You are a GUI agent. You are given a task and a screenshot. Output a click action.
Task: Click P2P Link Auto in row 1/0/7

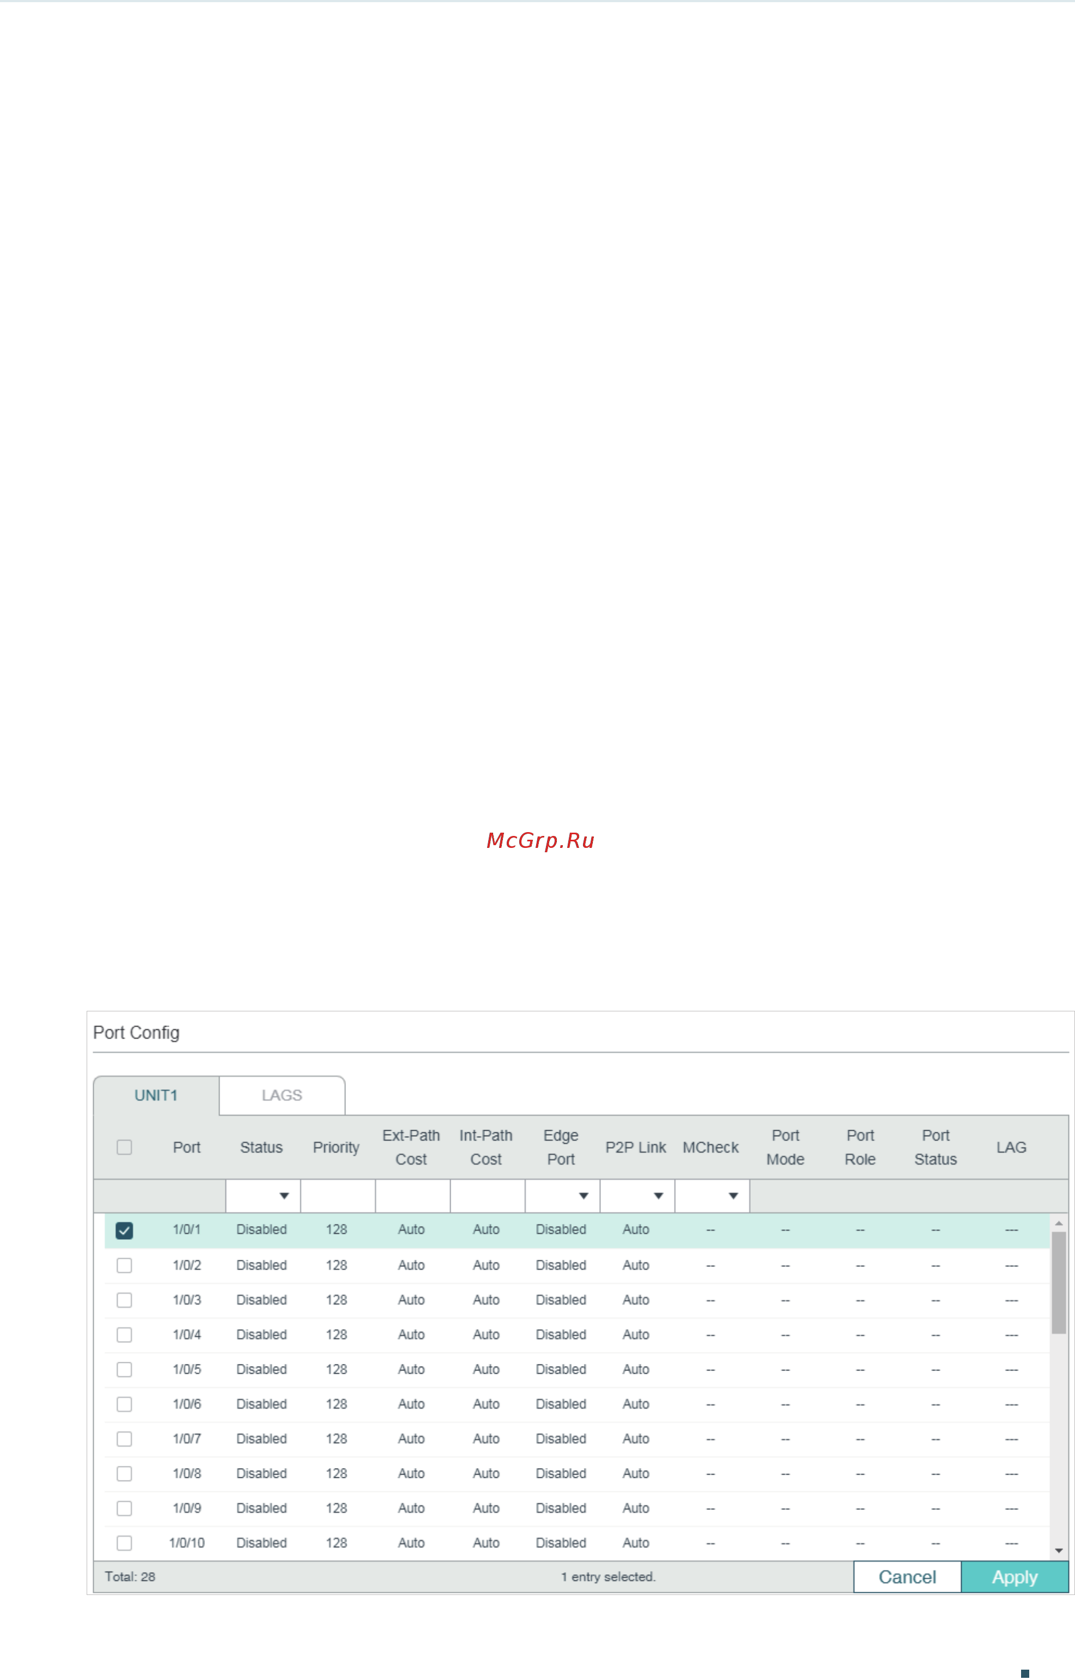(x=636, y=1439)
